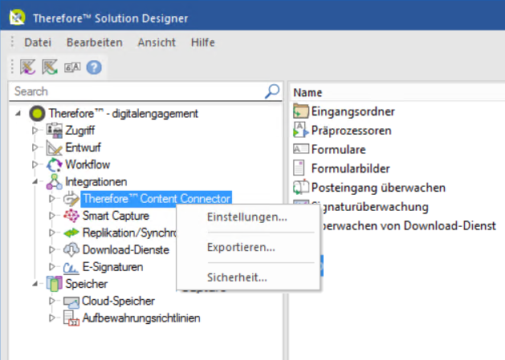Viewport: 505px width, 360px height.
Task: Expand the Aufbewahrungsrichtlinien node
Action: tap(51, 318)
